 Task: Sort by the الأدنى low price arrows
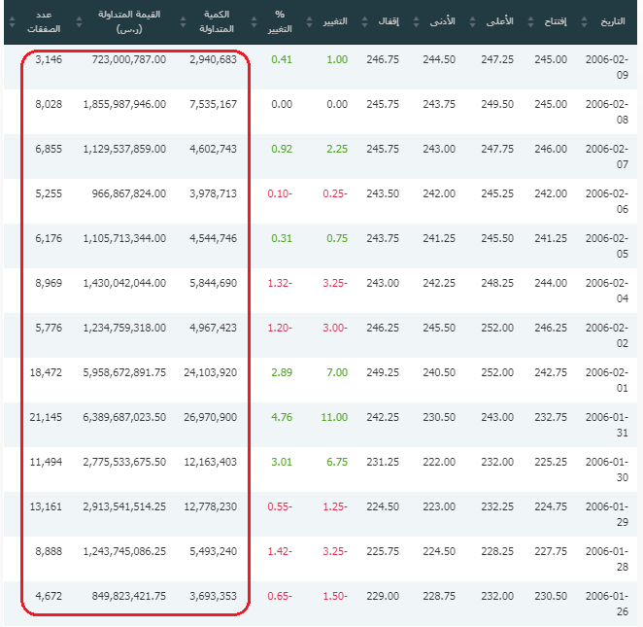pyautogui.click(x=417, y=21)
